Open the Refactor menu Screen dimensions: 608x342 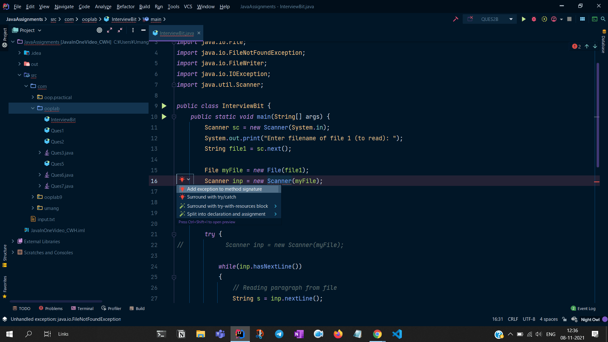(x=125, y=6)
